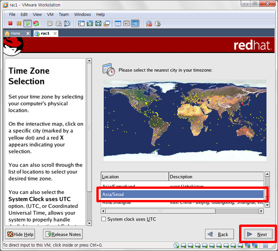Close the rac1 tab
Screen dimensions: 278x251
(x=55, y=33)
